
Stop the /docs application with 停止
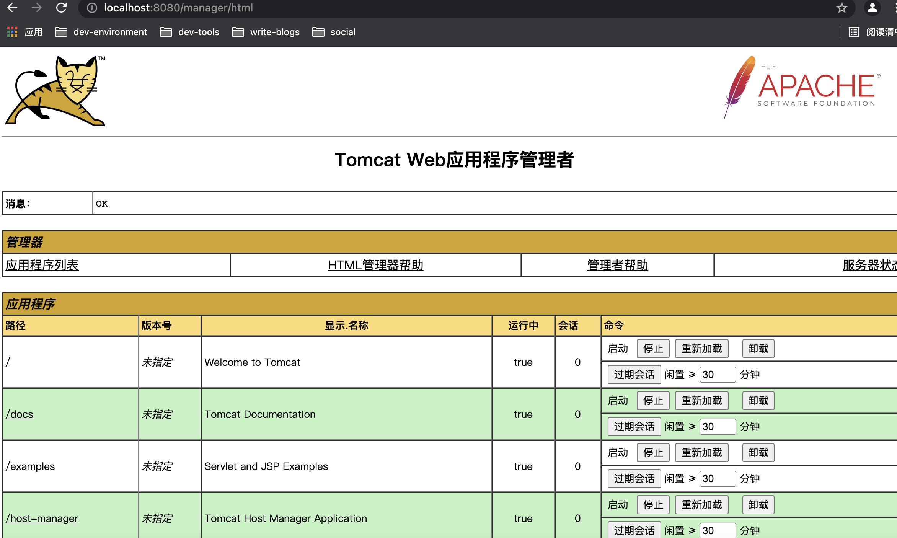point(653,401)
